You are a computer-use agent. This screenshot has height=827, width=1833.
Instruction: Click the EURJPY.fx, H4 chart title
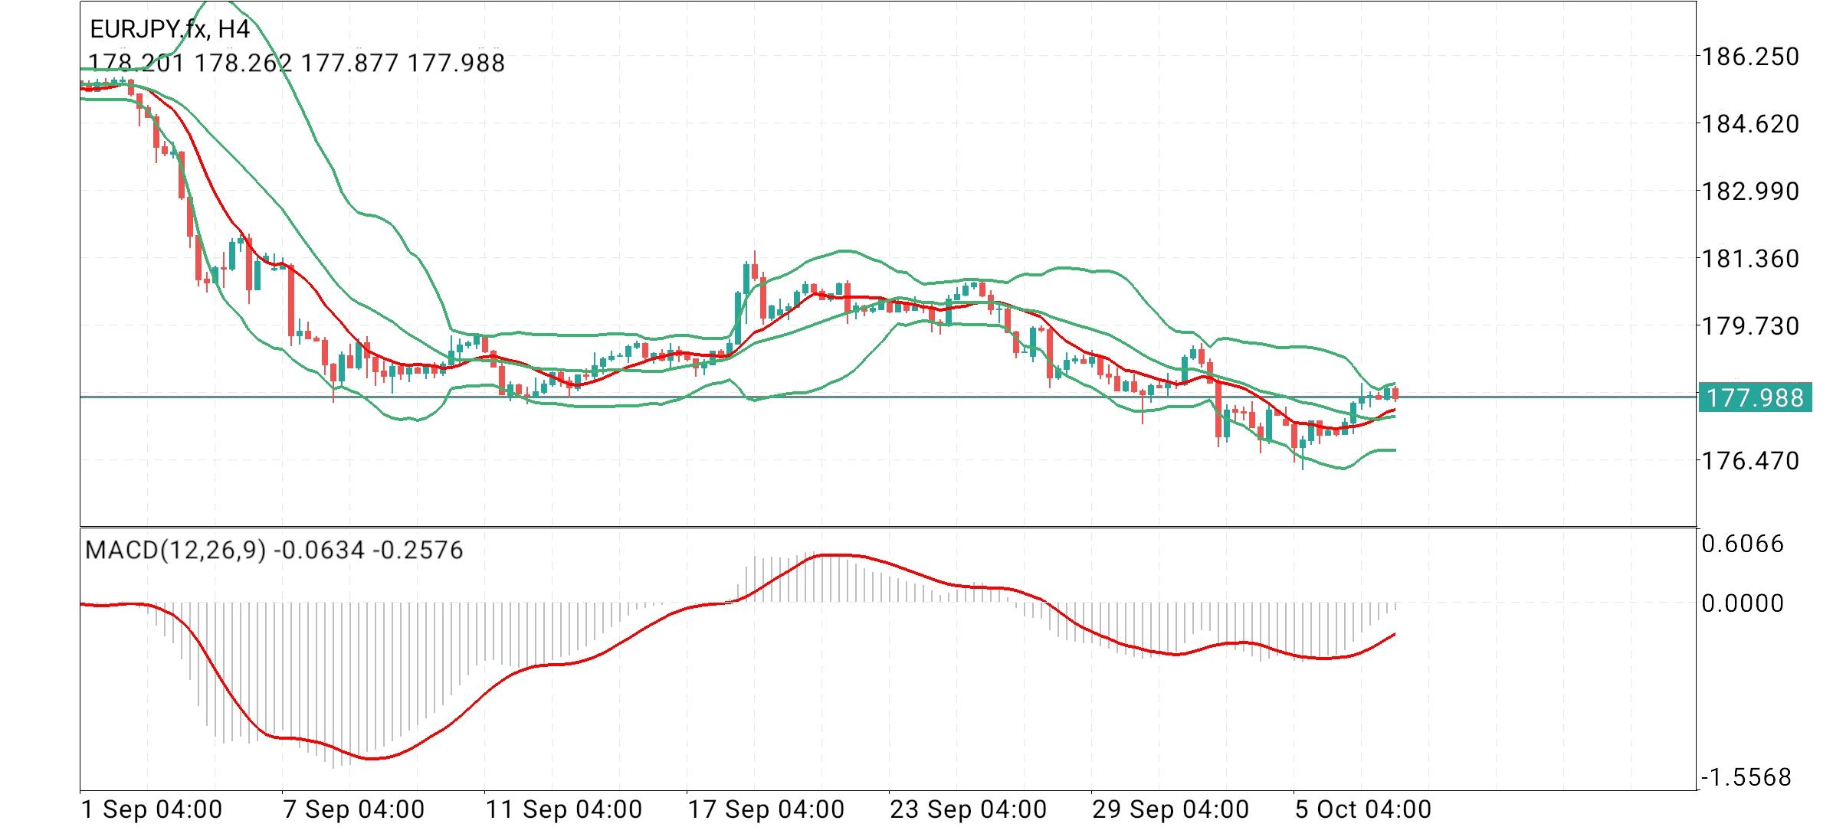(x=170, y=29)
